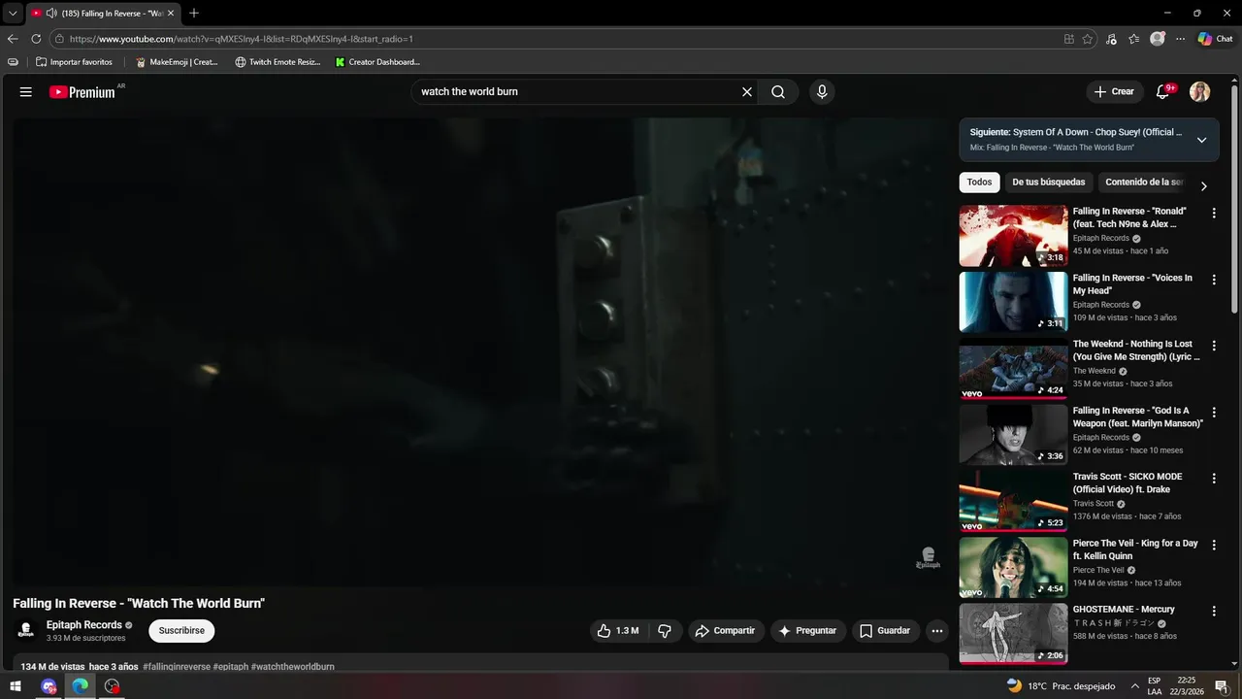Open options for GHOSTEMANE Mercury video
Screen dimensions: 1242x699
(x=1214, y=611)
